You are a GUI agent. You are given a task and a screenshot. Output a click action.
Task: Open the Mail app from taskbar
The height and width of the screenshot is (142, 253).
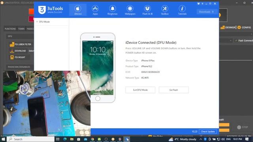tap(85, 139)
